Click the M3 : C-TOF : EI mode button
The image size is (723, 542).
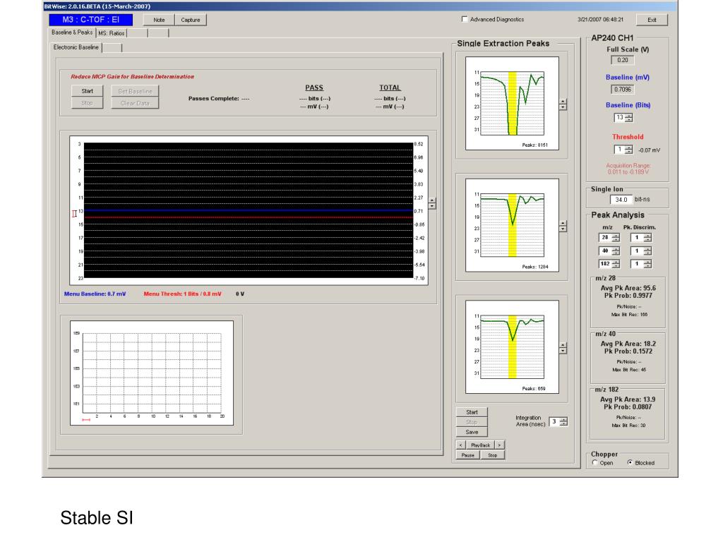click(91, 20)
